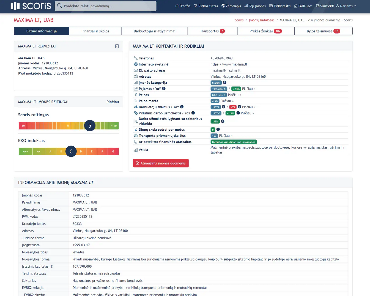Open Rinkos filtras menu item
This screenshot has height=296, width=370.
tap(206, 6)
